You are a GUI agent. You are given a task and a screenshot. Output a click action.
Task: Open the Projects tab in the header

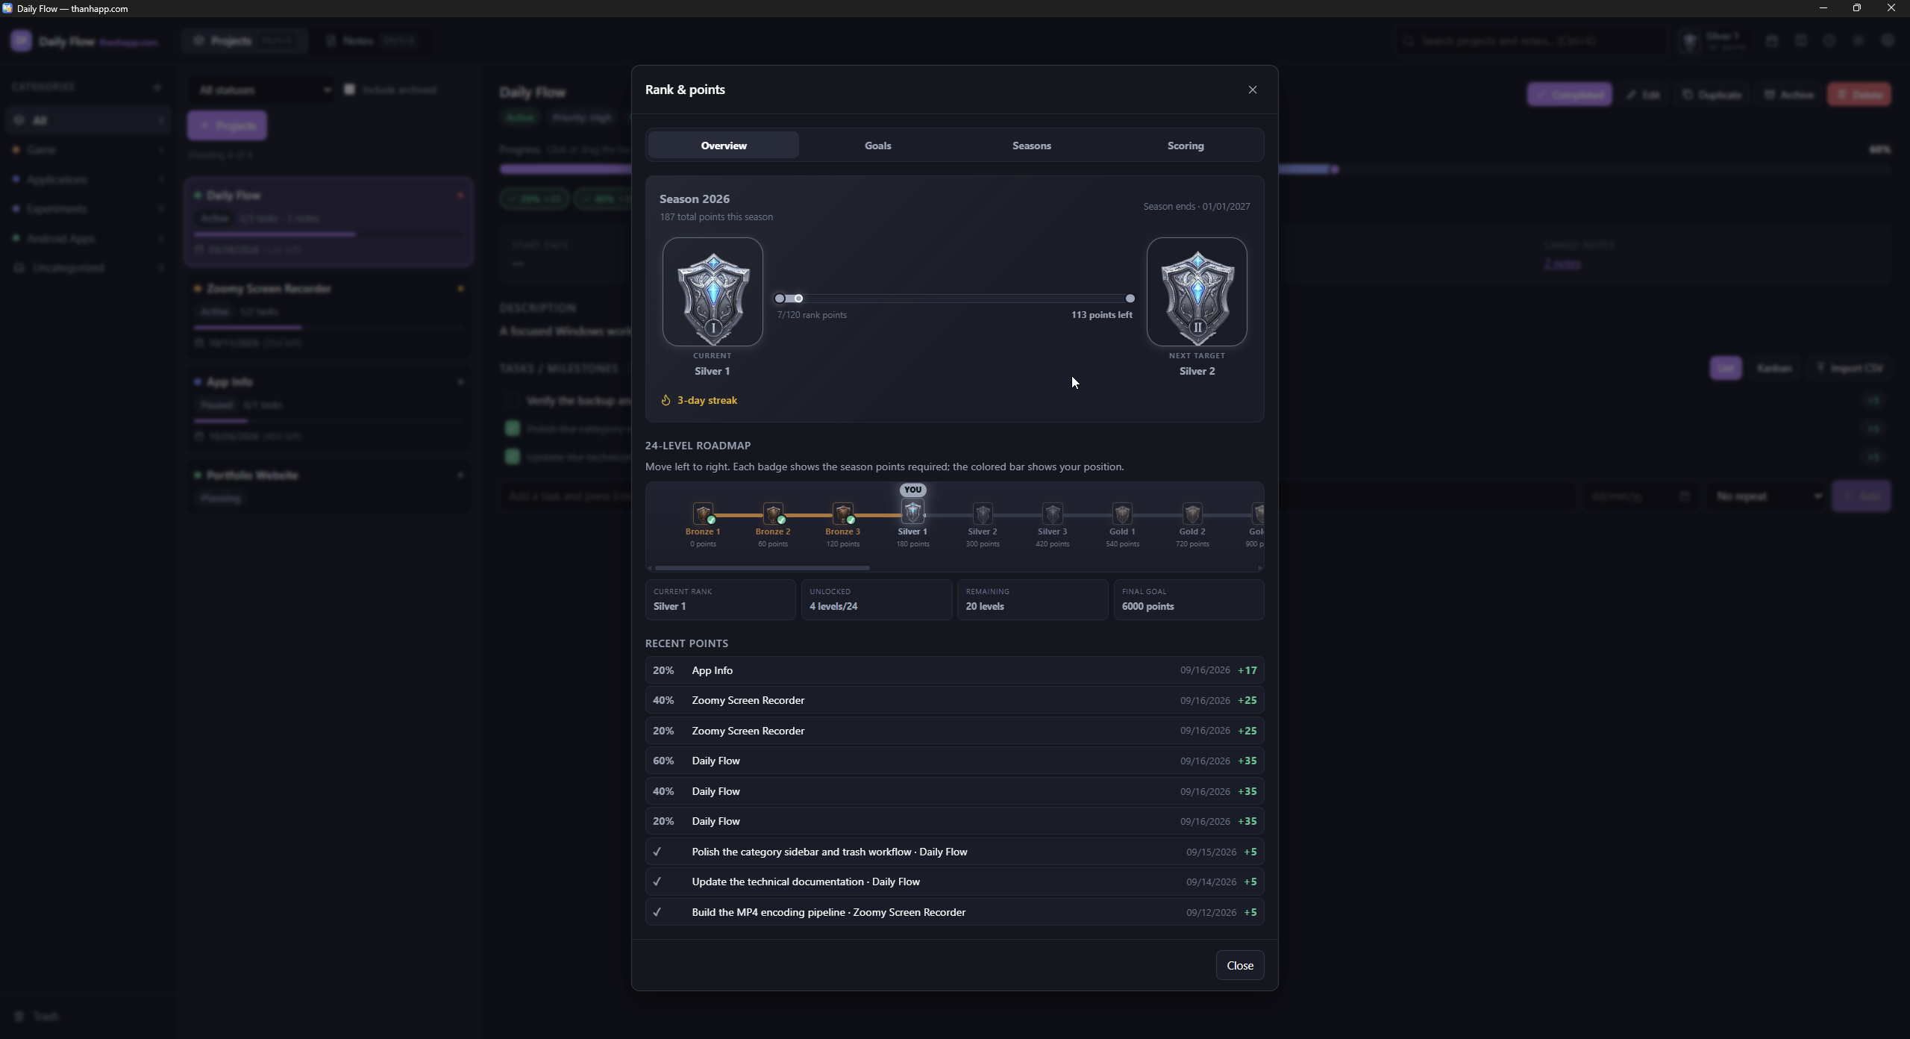pyautogui.click(x=244, y=40)
